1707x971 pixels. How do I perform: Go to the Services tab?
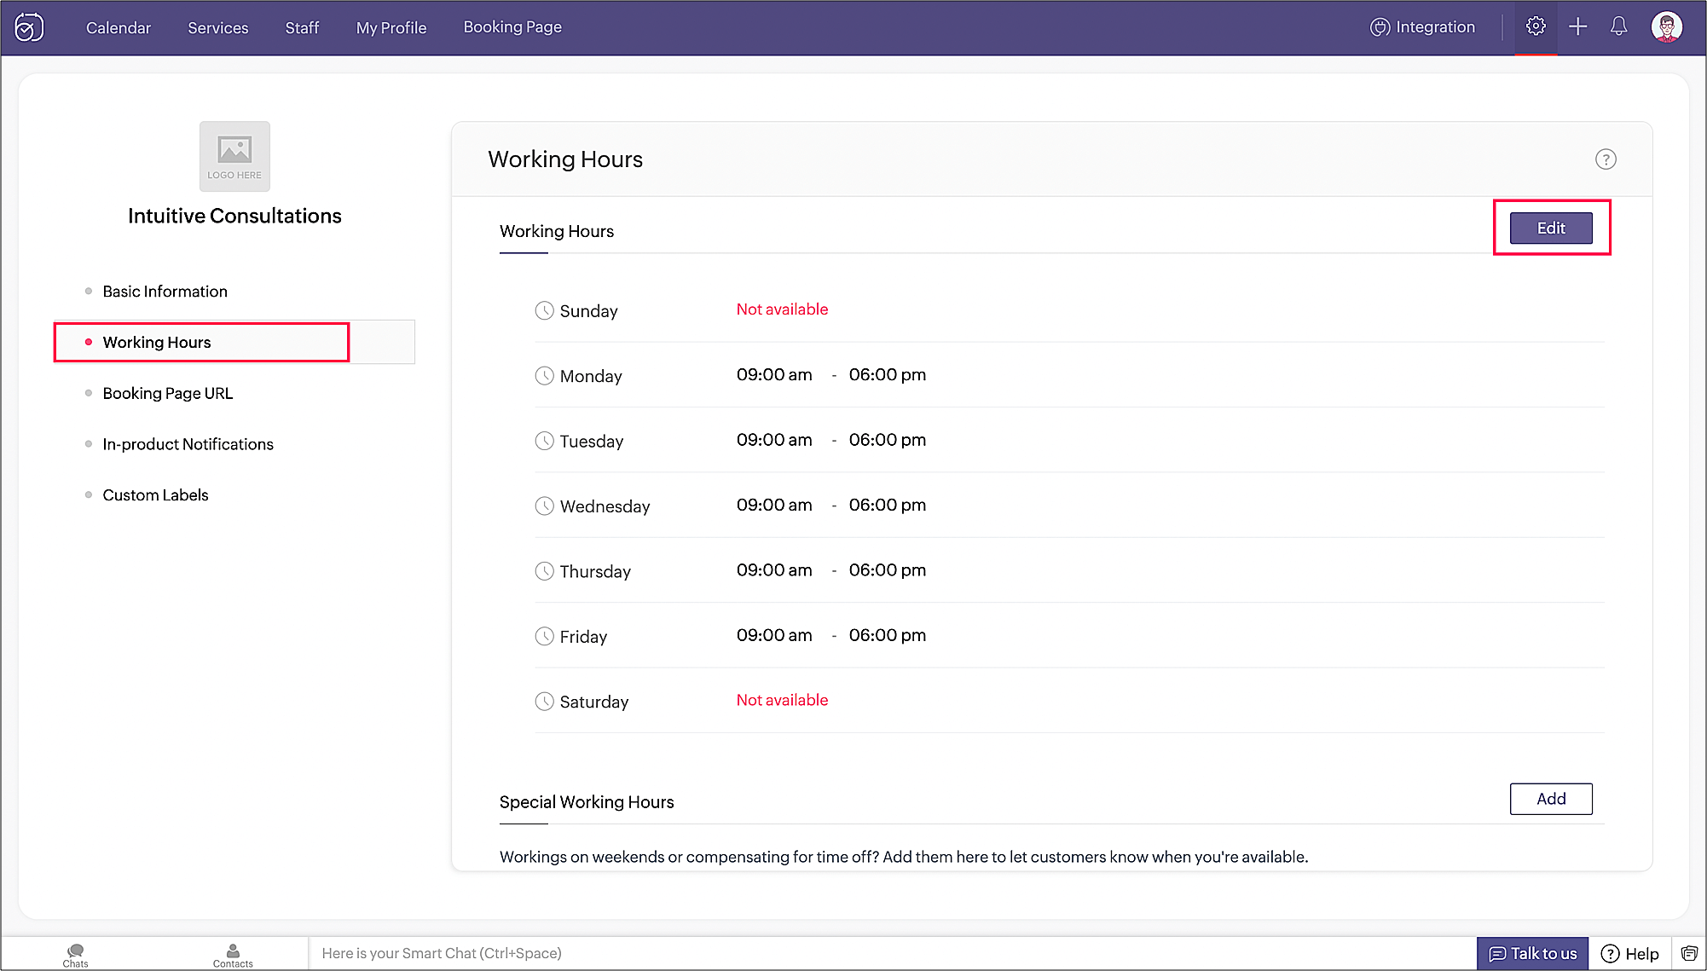pos(218,27)
